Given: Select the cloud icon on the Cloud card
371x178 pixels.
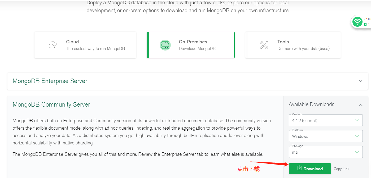Looking at the screenshot, I should (x=53, y=45).
